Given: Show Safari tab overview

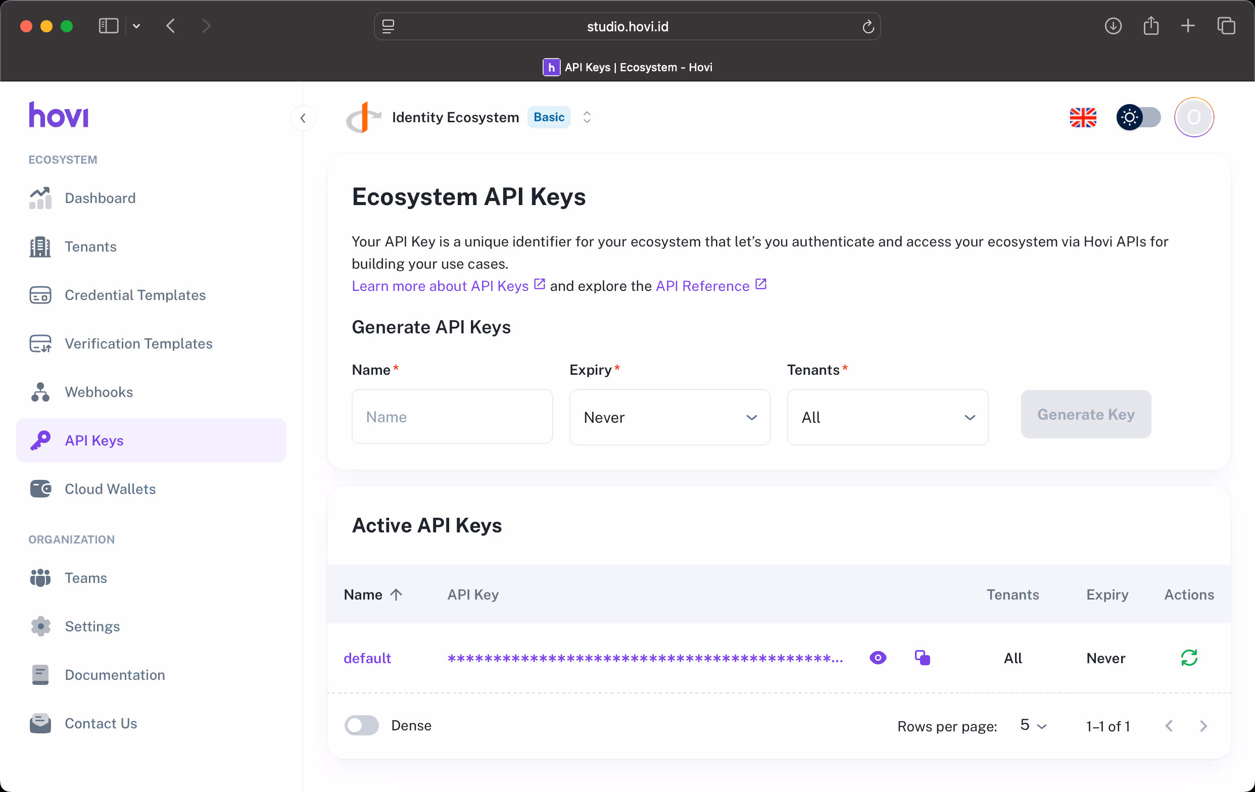Looking at the screenshot, I should tap(1226, 26).
